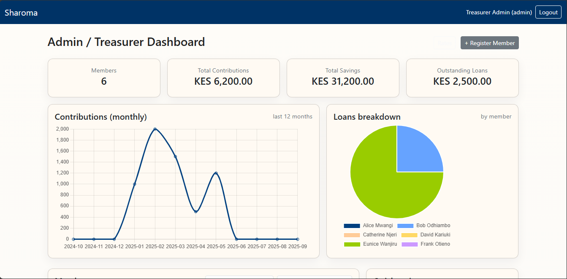Select the Members count card
567x279 pixels.
(x=104, y=78)
